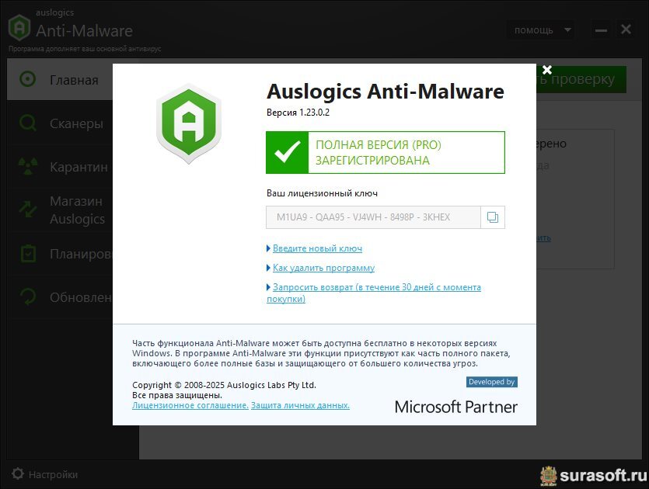Select the 'Карантин' sidebar tab
The height and width of the screenshot is (489, 649).
[60, 167]
